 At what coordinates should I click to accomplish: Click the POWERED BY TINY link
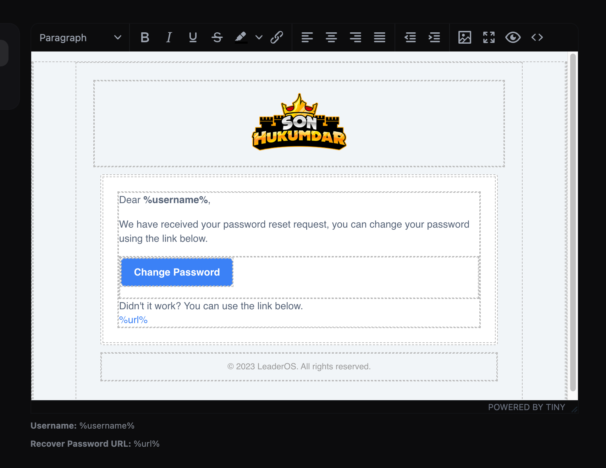click(x=527, y=407)
